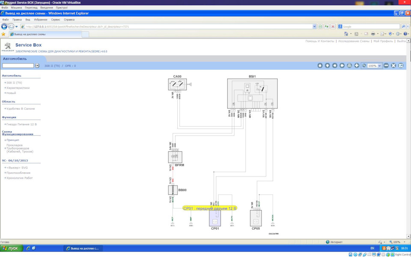Open the Tools gear menu icon
The image size is (411, 257).
click(398, 34)
